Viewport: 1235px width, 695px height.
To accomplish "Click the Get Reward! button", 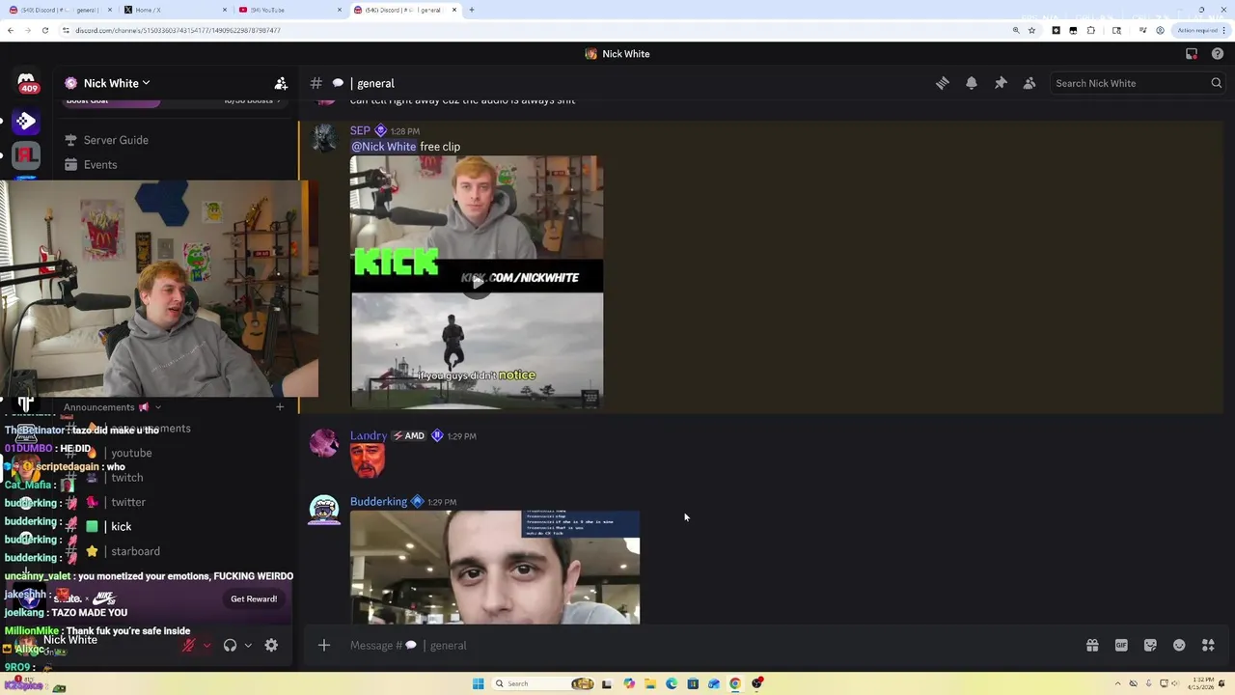I will pyautogui.click(x=254, y=598).
